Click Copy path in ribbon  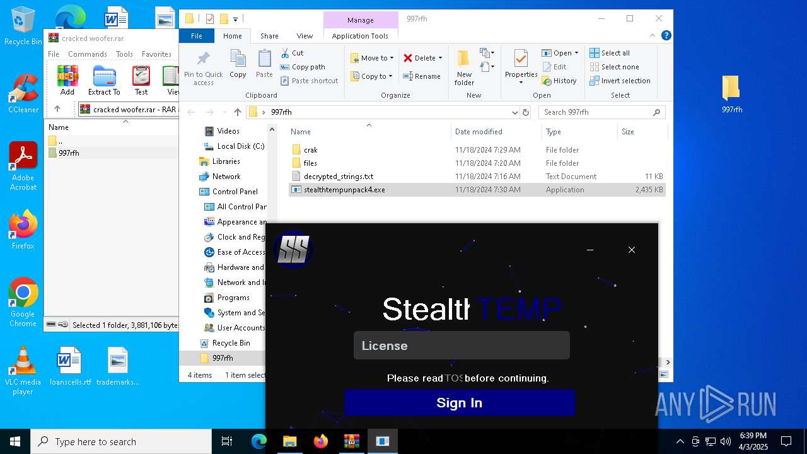click(303, 67)
